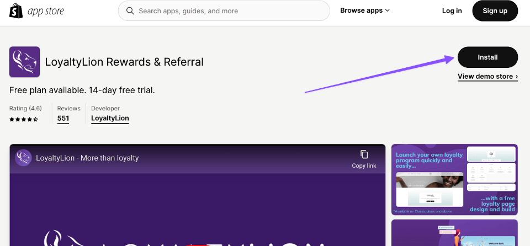Open the Shopify app store logo
This screenshot has height=246, width=530.
tap(36, 11)
